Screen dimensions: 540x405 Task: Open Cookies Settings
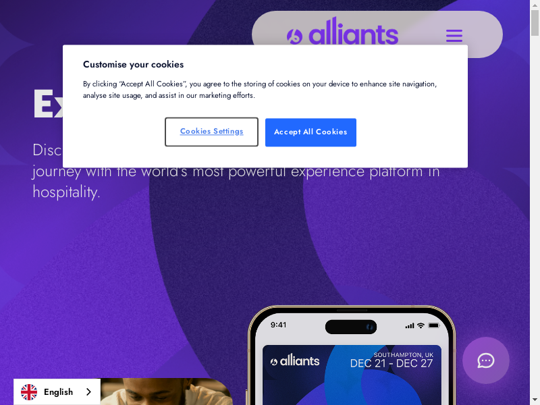click(211, 132)
